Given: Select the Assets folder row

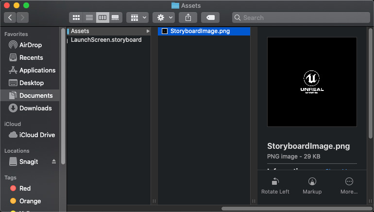Looking at the screenshot, I should pyautogui.click(x=109, y=31).
